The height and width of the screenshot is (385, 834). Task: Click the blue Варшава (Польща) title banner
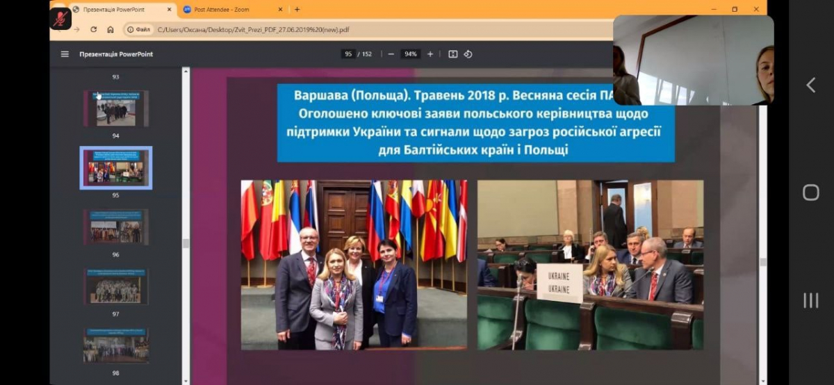(475, 123)
